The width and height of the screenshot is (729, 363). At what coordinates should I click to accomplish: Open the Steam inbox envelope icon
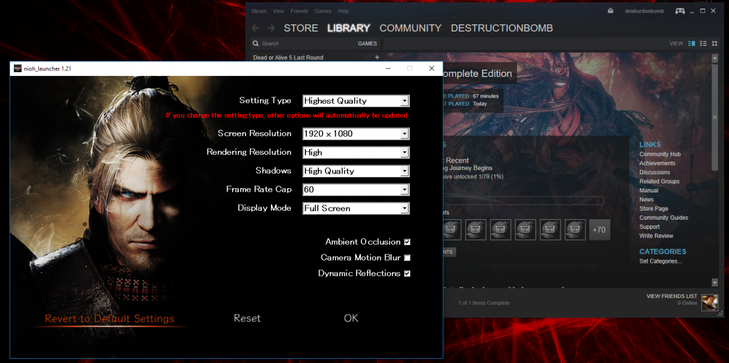tap(611, 11)
